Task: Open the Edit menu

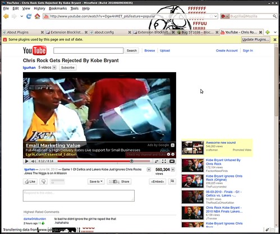Action: pos(16,8)
